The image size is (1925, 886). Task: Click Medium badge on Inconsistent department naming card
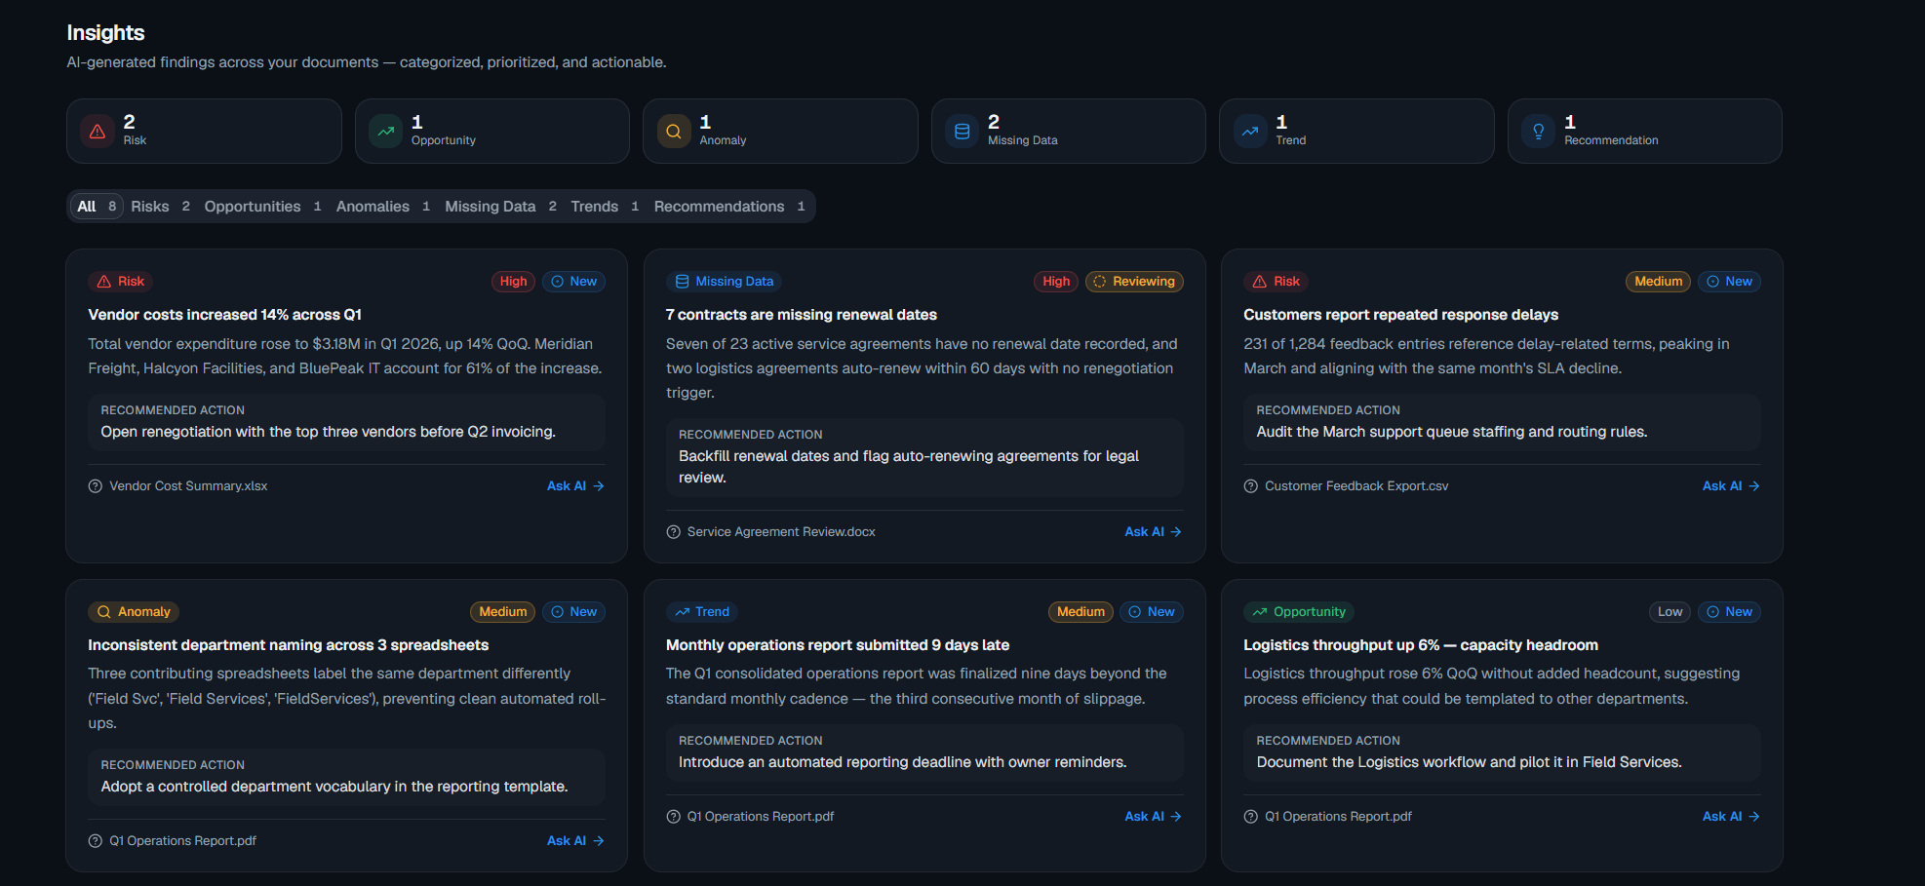(x=502, y=612)
